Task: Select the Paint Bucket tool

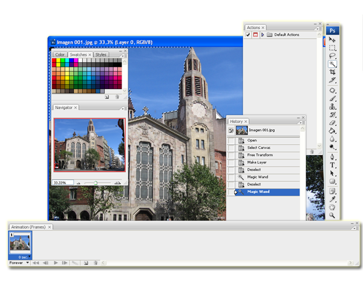Action: coord(333,130)
